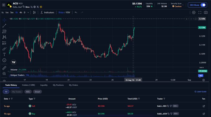The image size is (211, 117).
Task: Open the Trader column filter
Action: 164,99
